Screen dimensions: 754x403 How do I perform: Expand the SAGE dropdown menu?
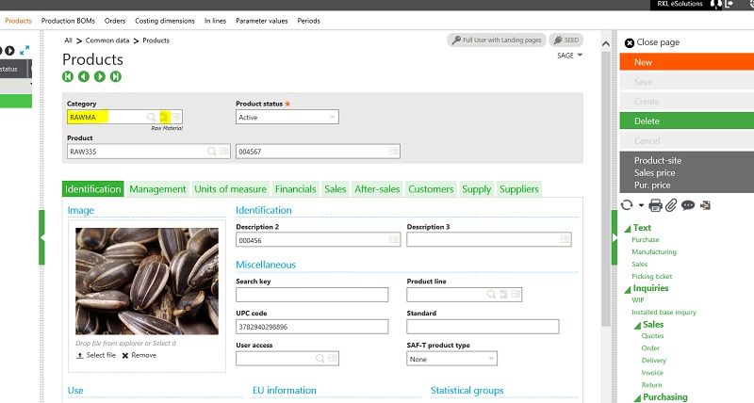point(580,56)
